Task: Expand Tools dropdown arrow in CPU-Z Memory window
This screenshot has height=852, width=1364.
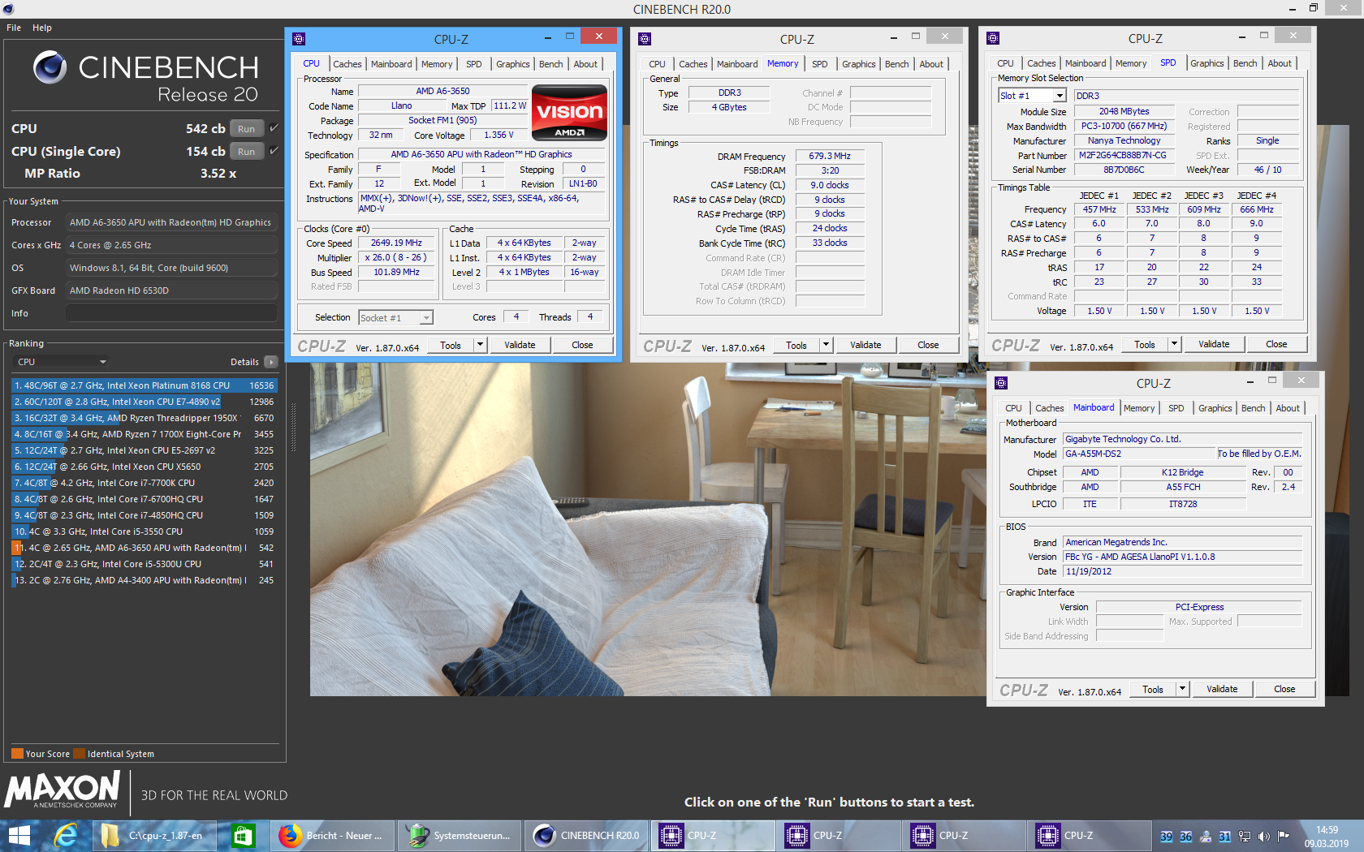Action: 826,345
